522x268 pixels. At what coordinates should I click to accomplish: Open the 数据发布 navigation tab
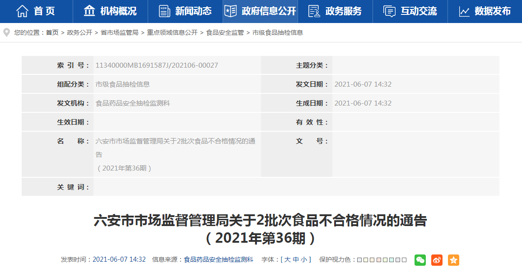coord(485,11)
